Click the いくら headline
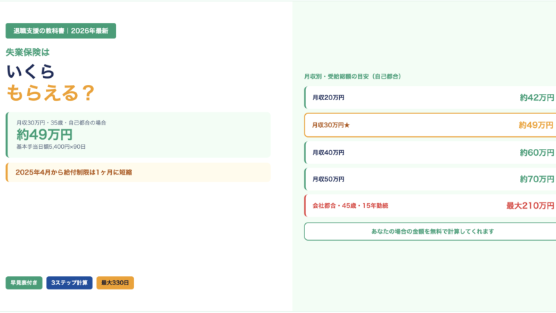The height and width of the screenshot is (313, 556). (x=31, y=72)
